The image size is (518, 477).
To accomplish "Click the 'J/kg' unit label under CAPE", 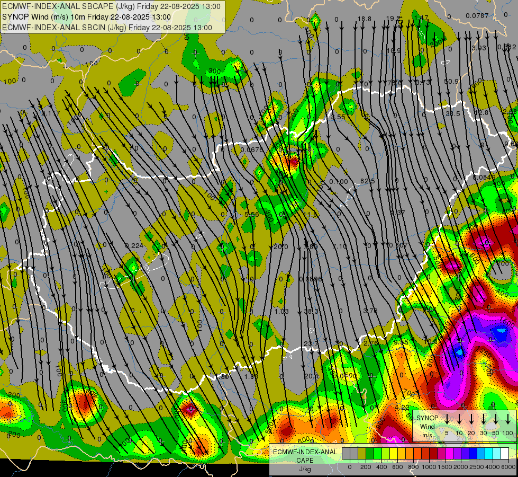I will coord(305,469).
